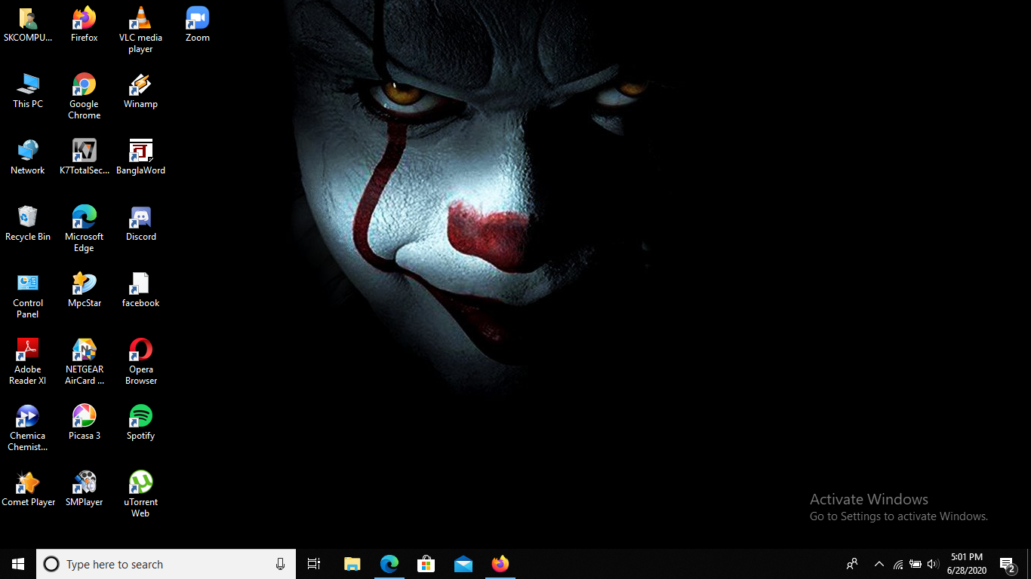The height and width of the screenshot is (579, 1031).
Task: Select the SKCOMPU user folder icon
Action: click(x=28, y=25)
